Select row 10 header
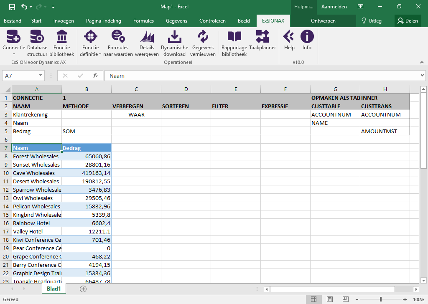 [6, 173]
